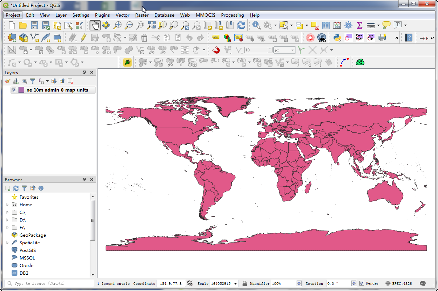Open the attribute table
The height and width of the screenshot is (291, 438).
click(326, 25)
